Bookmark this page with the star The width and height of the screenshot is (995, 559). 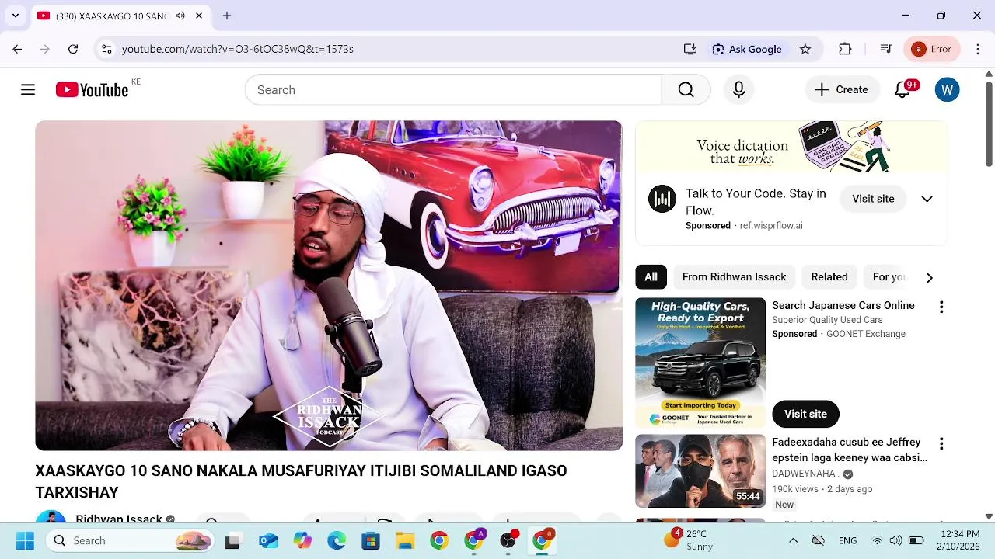click(x=805, y=49)
